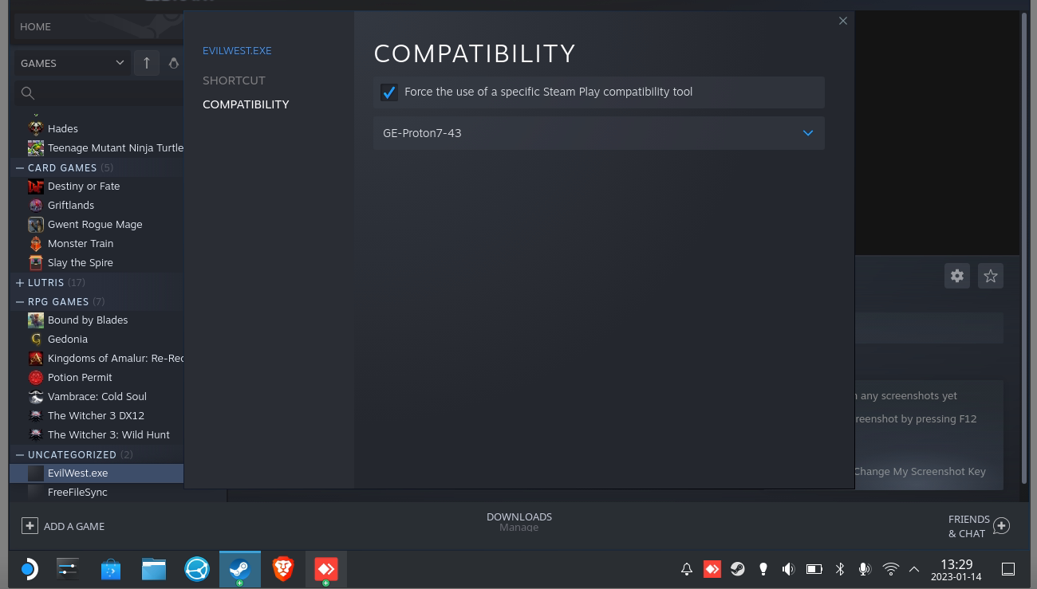1037x589 pixels.
Task: Expand hidden system tray icons
Action: pos(914,569)
